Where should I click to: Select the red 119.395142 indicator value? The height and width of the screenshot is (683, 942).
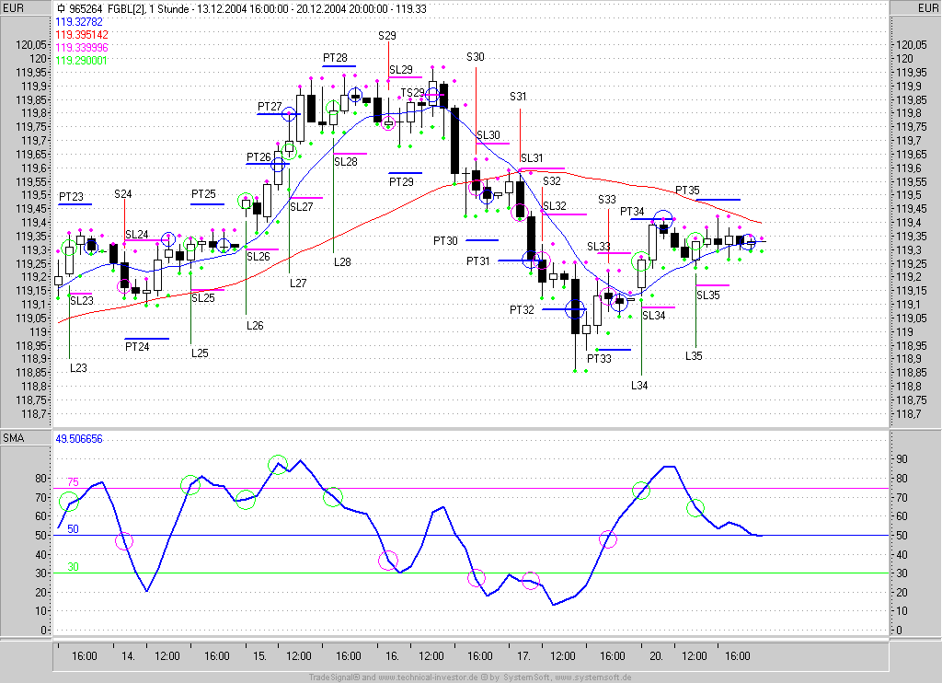[x=82, y=35]
